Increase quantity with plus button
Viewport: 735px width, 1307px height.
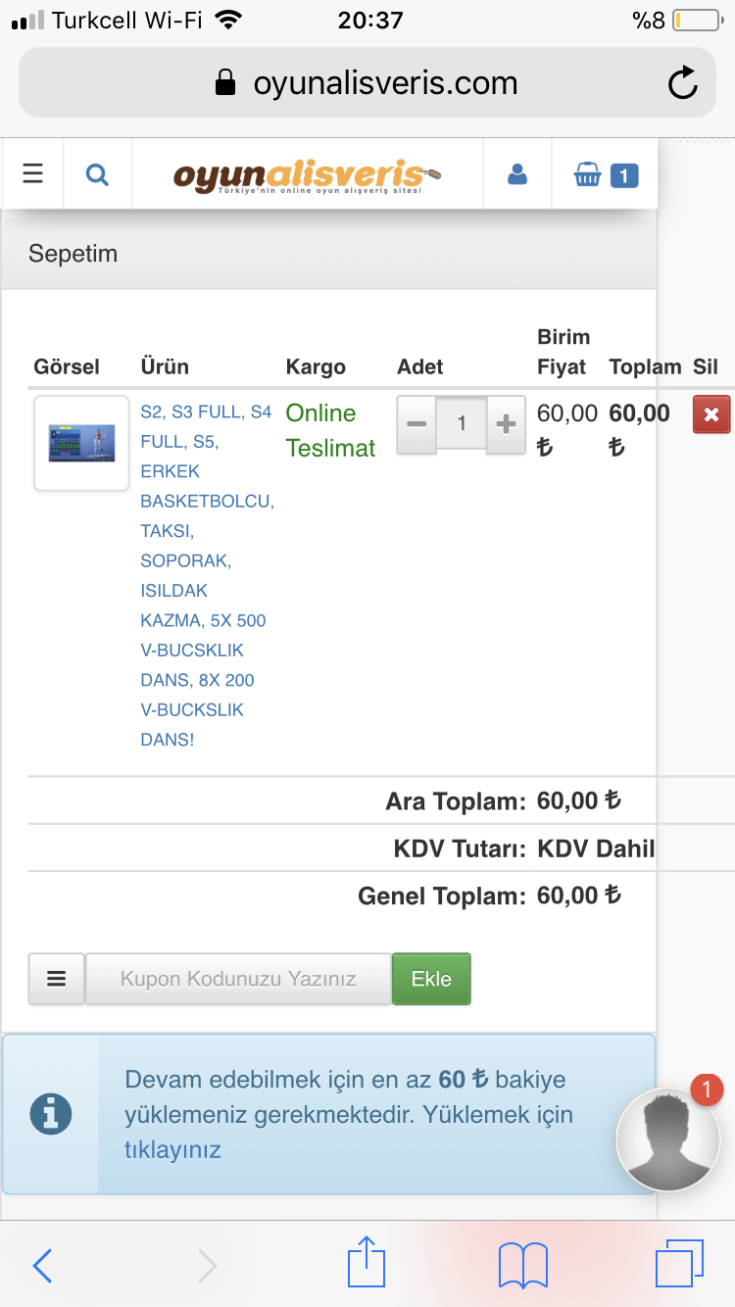tap(506, 424)
